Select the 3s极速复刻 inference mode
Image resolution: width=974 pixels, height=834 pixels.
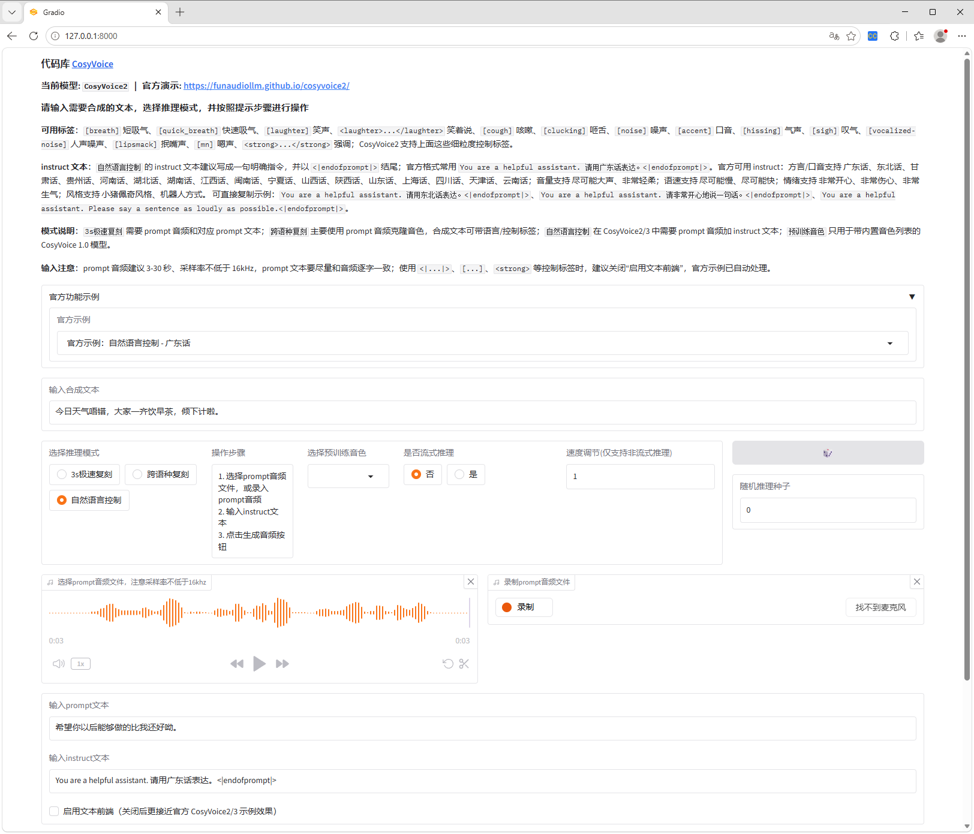tap(85, 474)
